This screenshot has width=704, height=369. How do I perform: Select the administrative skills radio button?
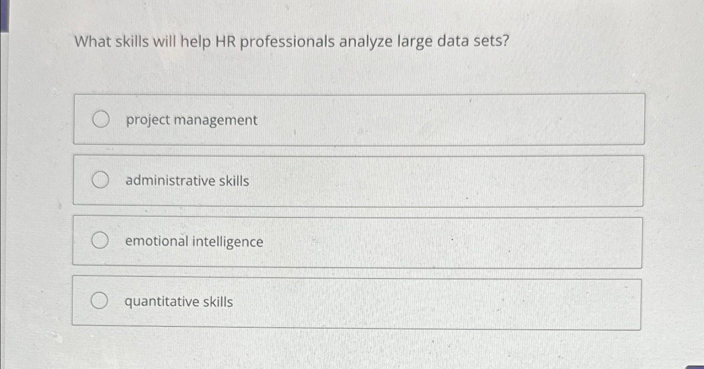point(100,180)
